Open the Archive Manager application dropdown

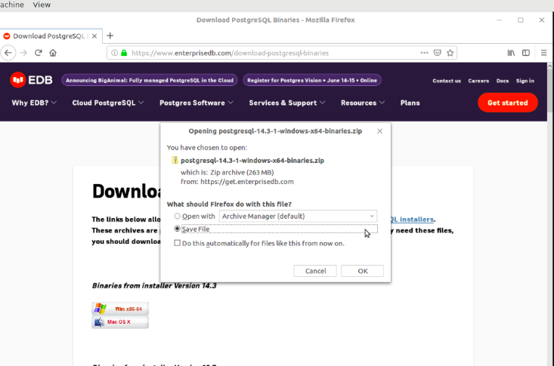(x=298, y=216)
